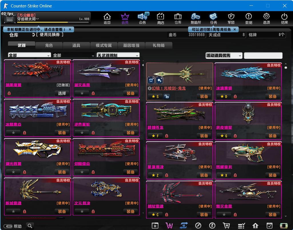
Task: Go back using the 返回 home icon
Action: point(107,19)
